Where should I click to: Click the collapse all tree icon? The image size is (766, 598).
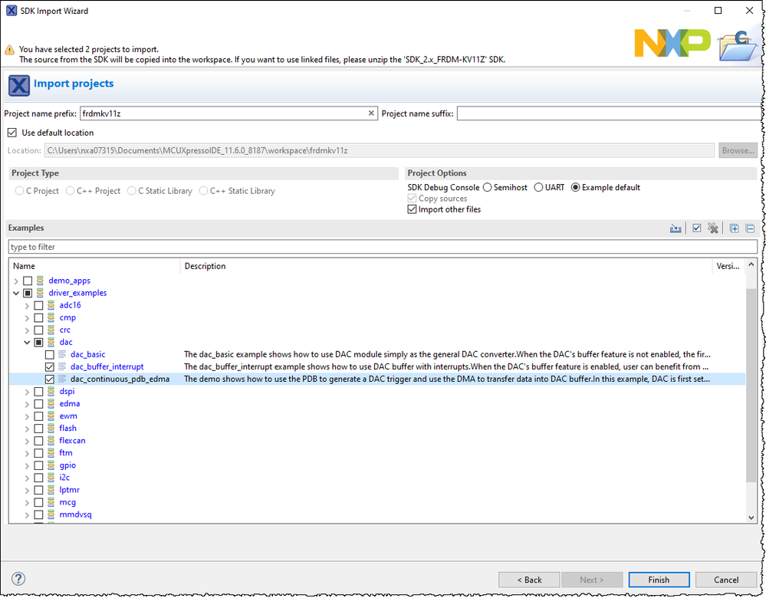[x=751, y=228]
